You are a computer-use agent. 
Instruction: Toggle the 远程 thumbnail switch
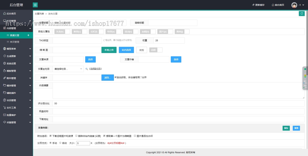pos(156,50)
